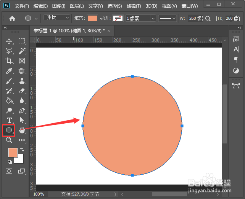Open the Type menu
Image resolution: width=245 pixels, height=199 pixels.
(95, 6)
